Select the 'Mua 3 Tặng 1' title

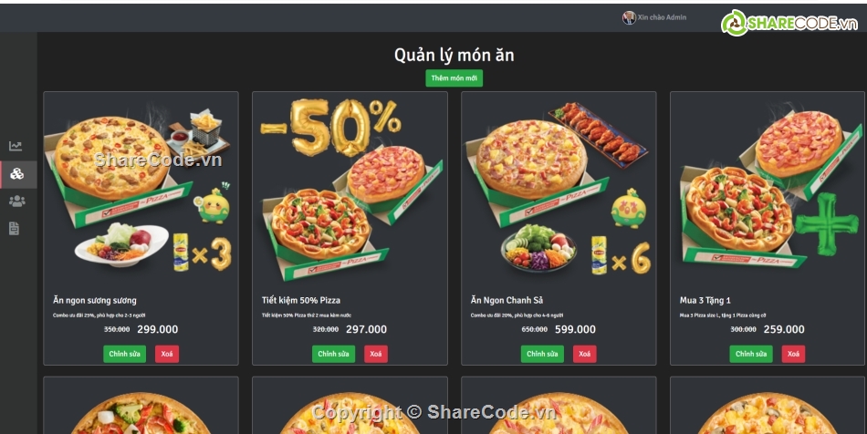[705, 300]
